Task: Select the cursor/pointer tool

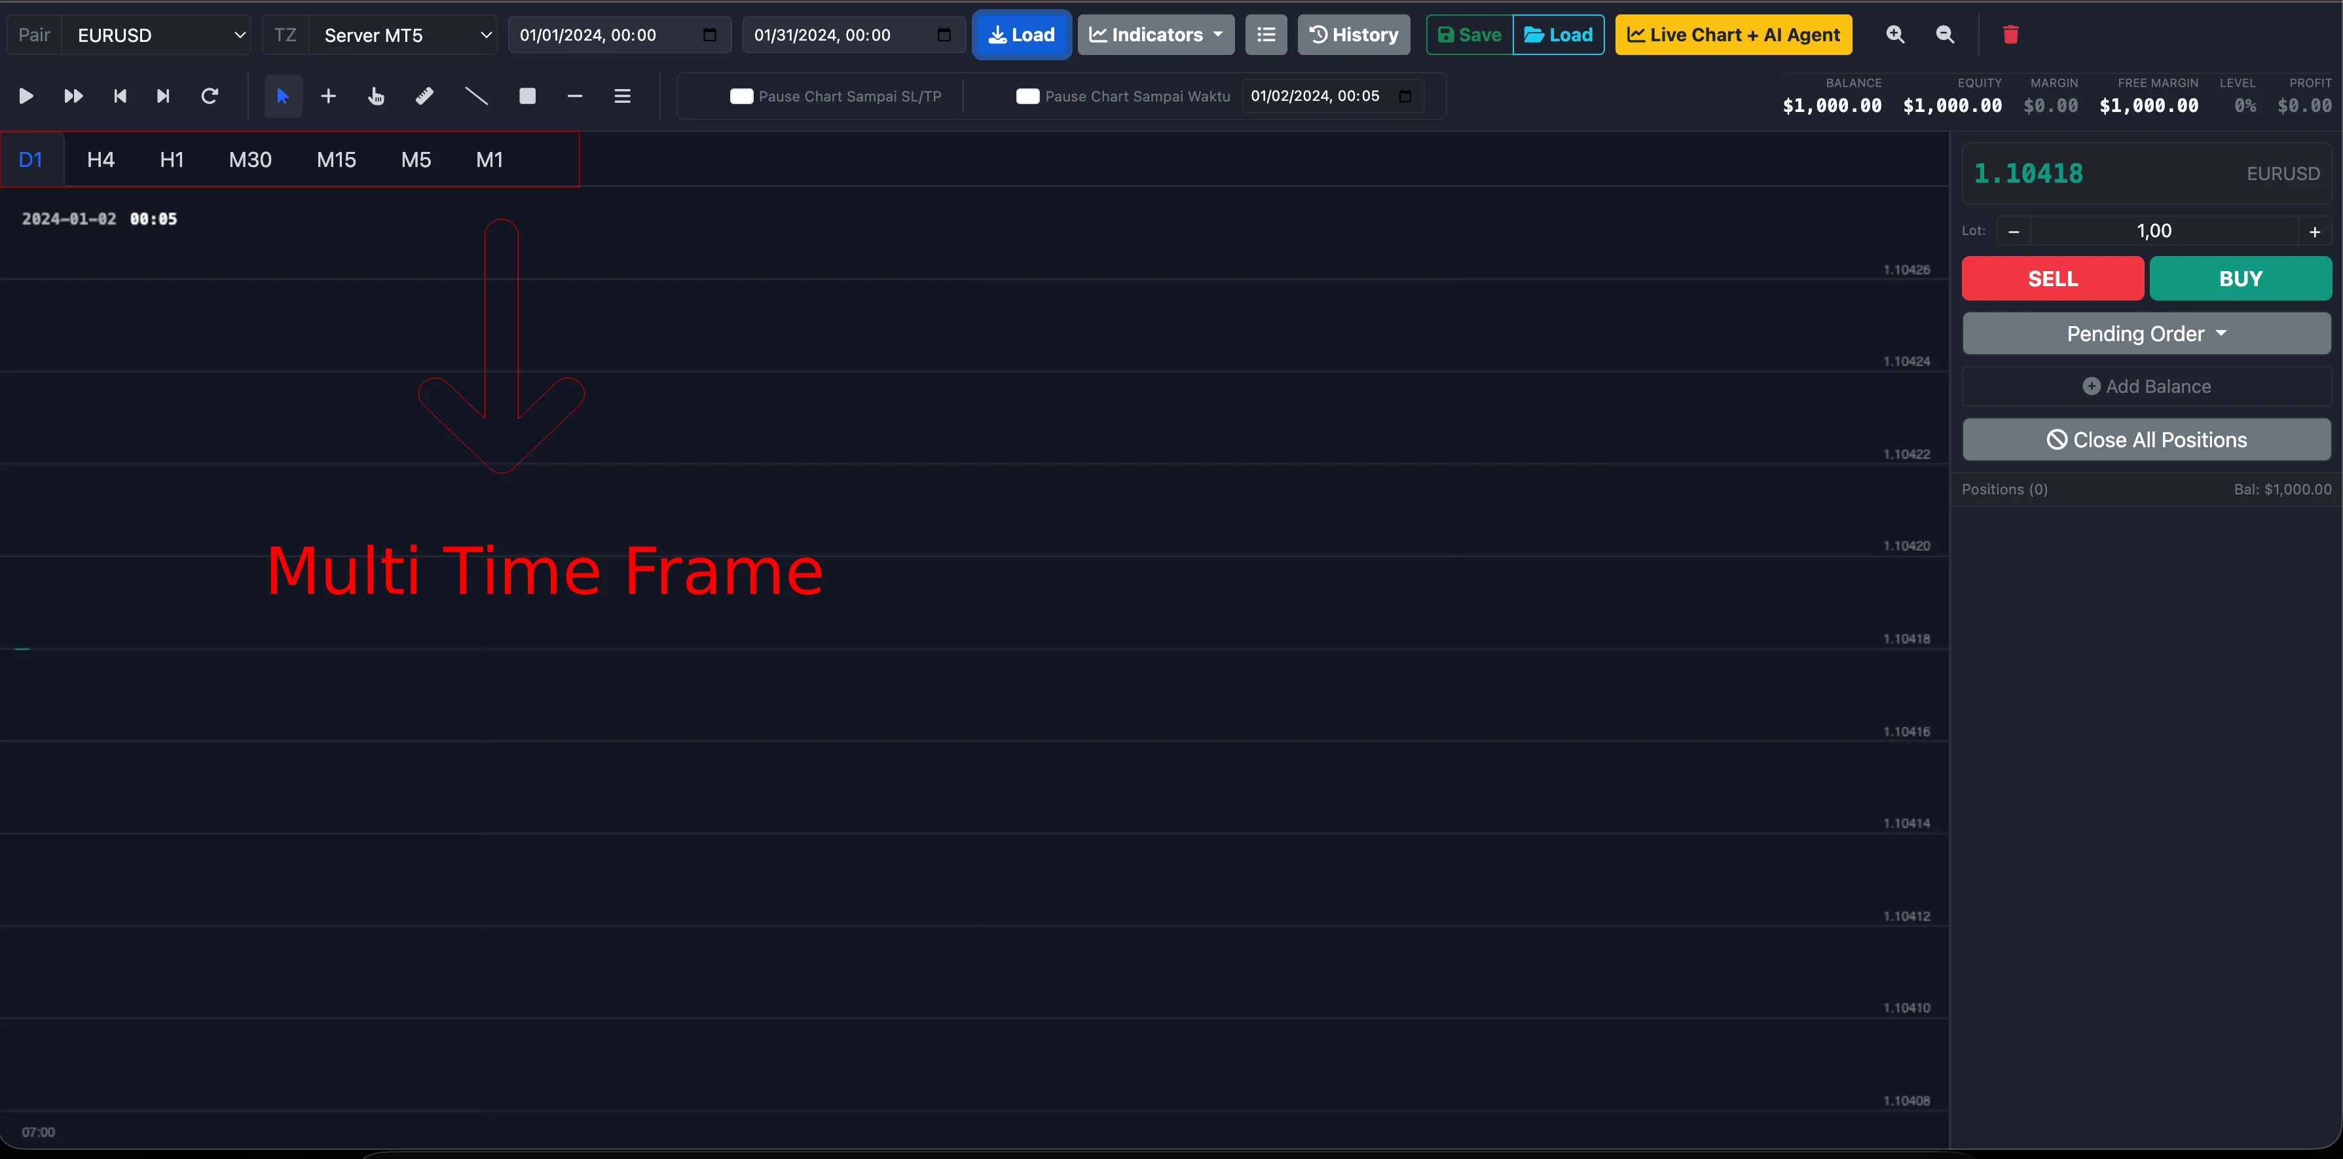Action: click(283, 96)
